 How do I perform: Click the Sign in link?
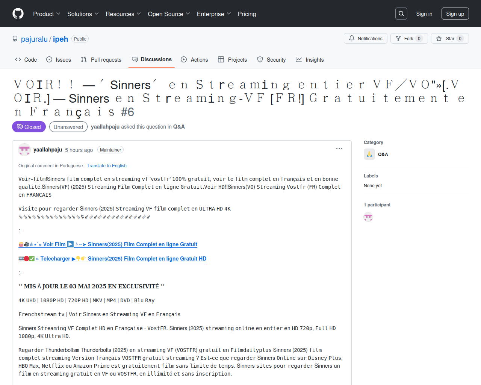point(424,14)
